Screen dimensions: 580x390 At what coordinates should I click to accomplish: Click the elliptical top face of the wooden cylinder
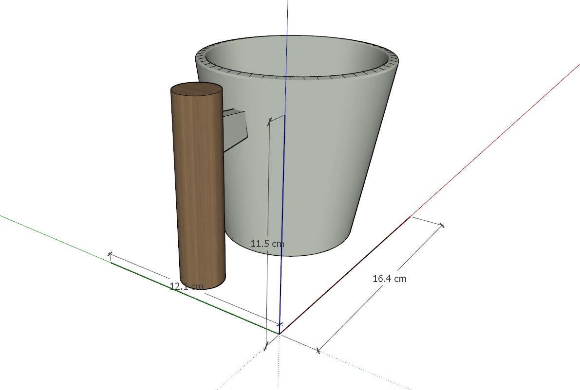[197, 90]
